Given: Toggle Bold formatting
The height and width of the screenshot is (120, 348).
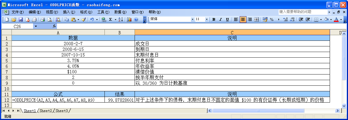Looking at the screenshot, I should click(214, 20).
